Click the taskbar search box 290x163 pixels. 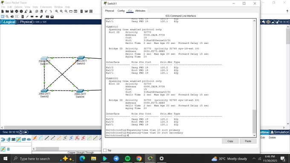pyautogui.click(x=43, y=159)
